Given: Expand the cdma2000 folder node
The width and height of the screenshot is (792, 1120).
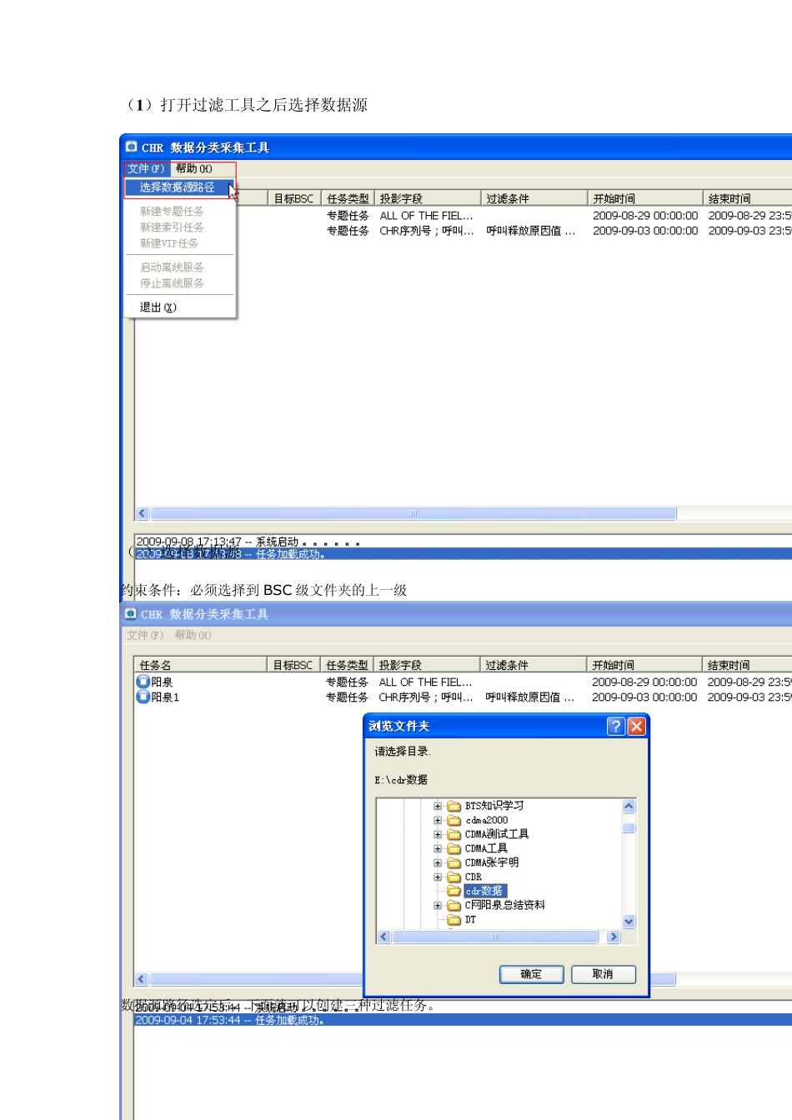Looking at the screenshot, I should [438, 820].
